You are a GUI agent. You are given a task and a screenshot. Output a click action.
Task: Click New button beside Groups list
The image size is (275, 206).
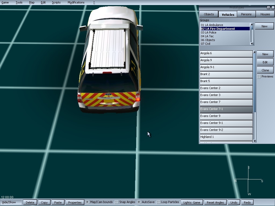(264, 26)
